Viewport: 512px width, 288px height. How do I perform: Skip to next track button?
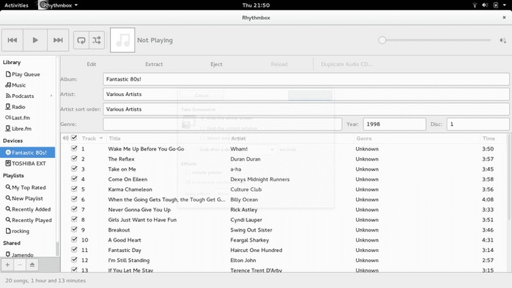pyautogui.click(x=58, y=40)
